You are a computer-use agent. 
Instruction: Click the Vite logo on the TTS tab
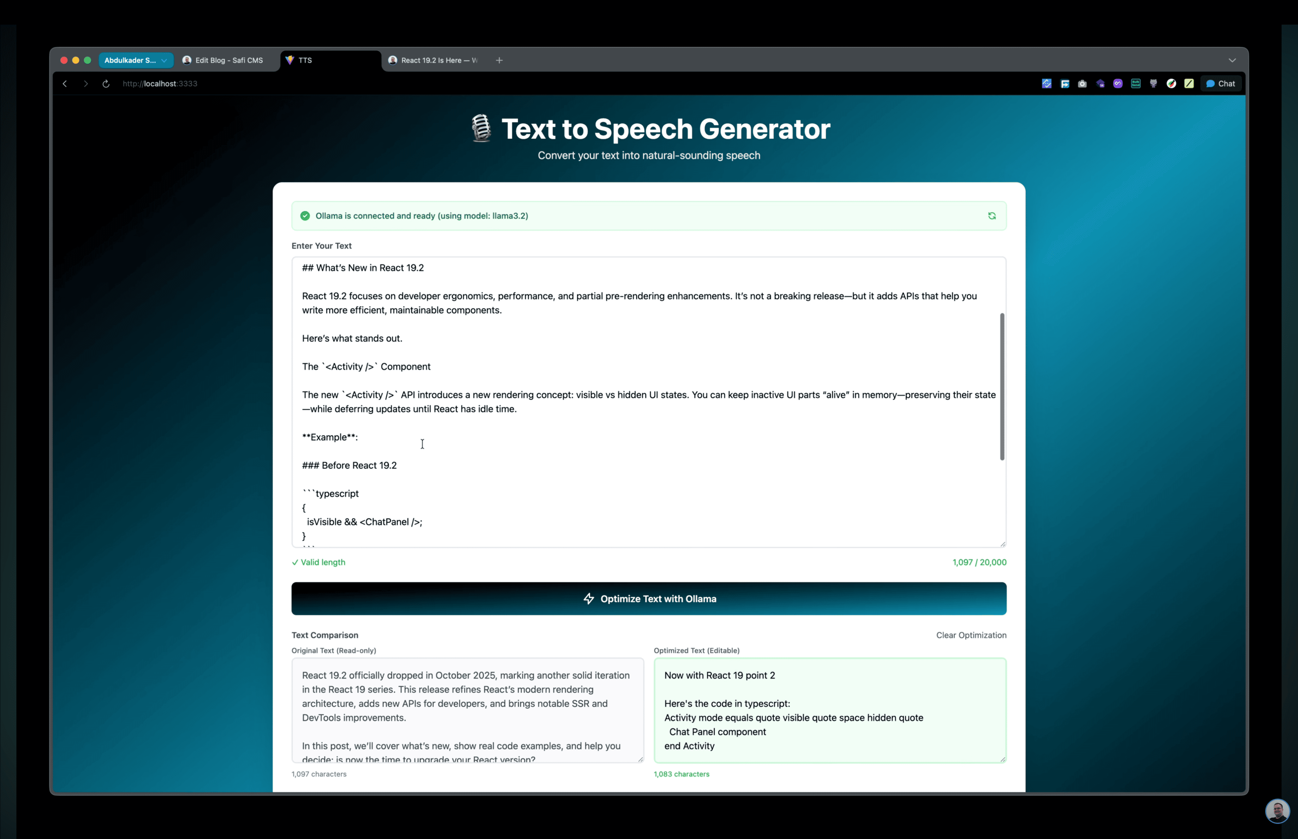[x=289, y=60]
